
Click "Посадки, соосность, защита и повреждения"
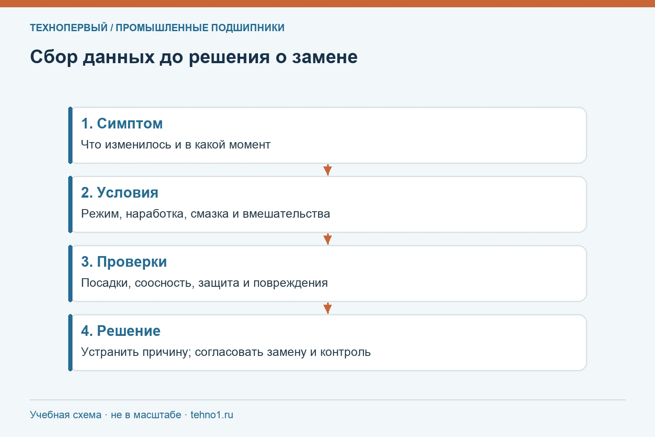click(204, 283)
